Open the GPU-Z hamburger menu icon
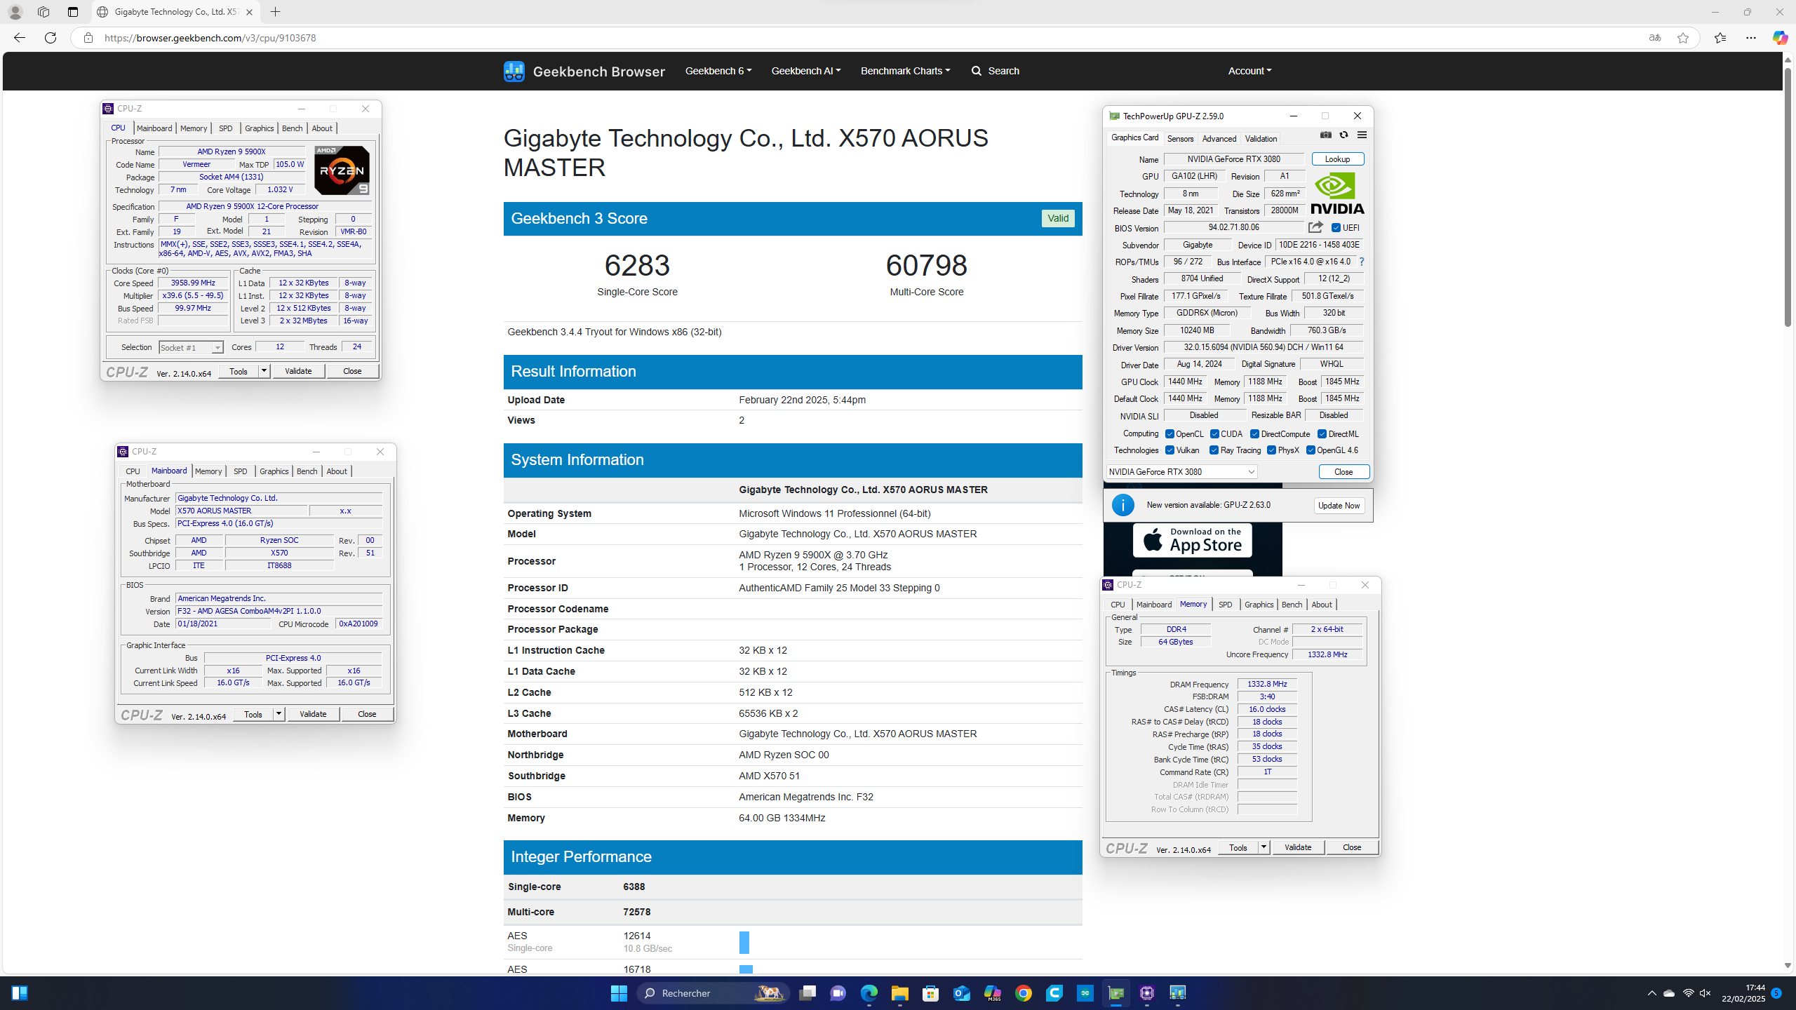This screenshot has width=1796, height=1010. pos(1362,135)
